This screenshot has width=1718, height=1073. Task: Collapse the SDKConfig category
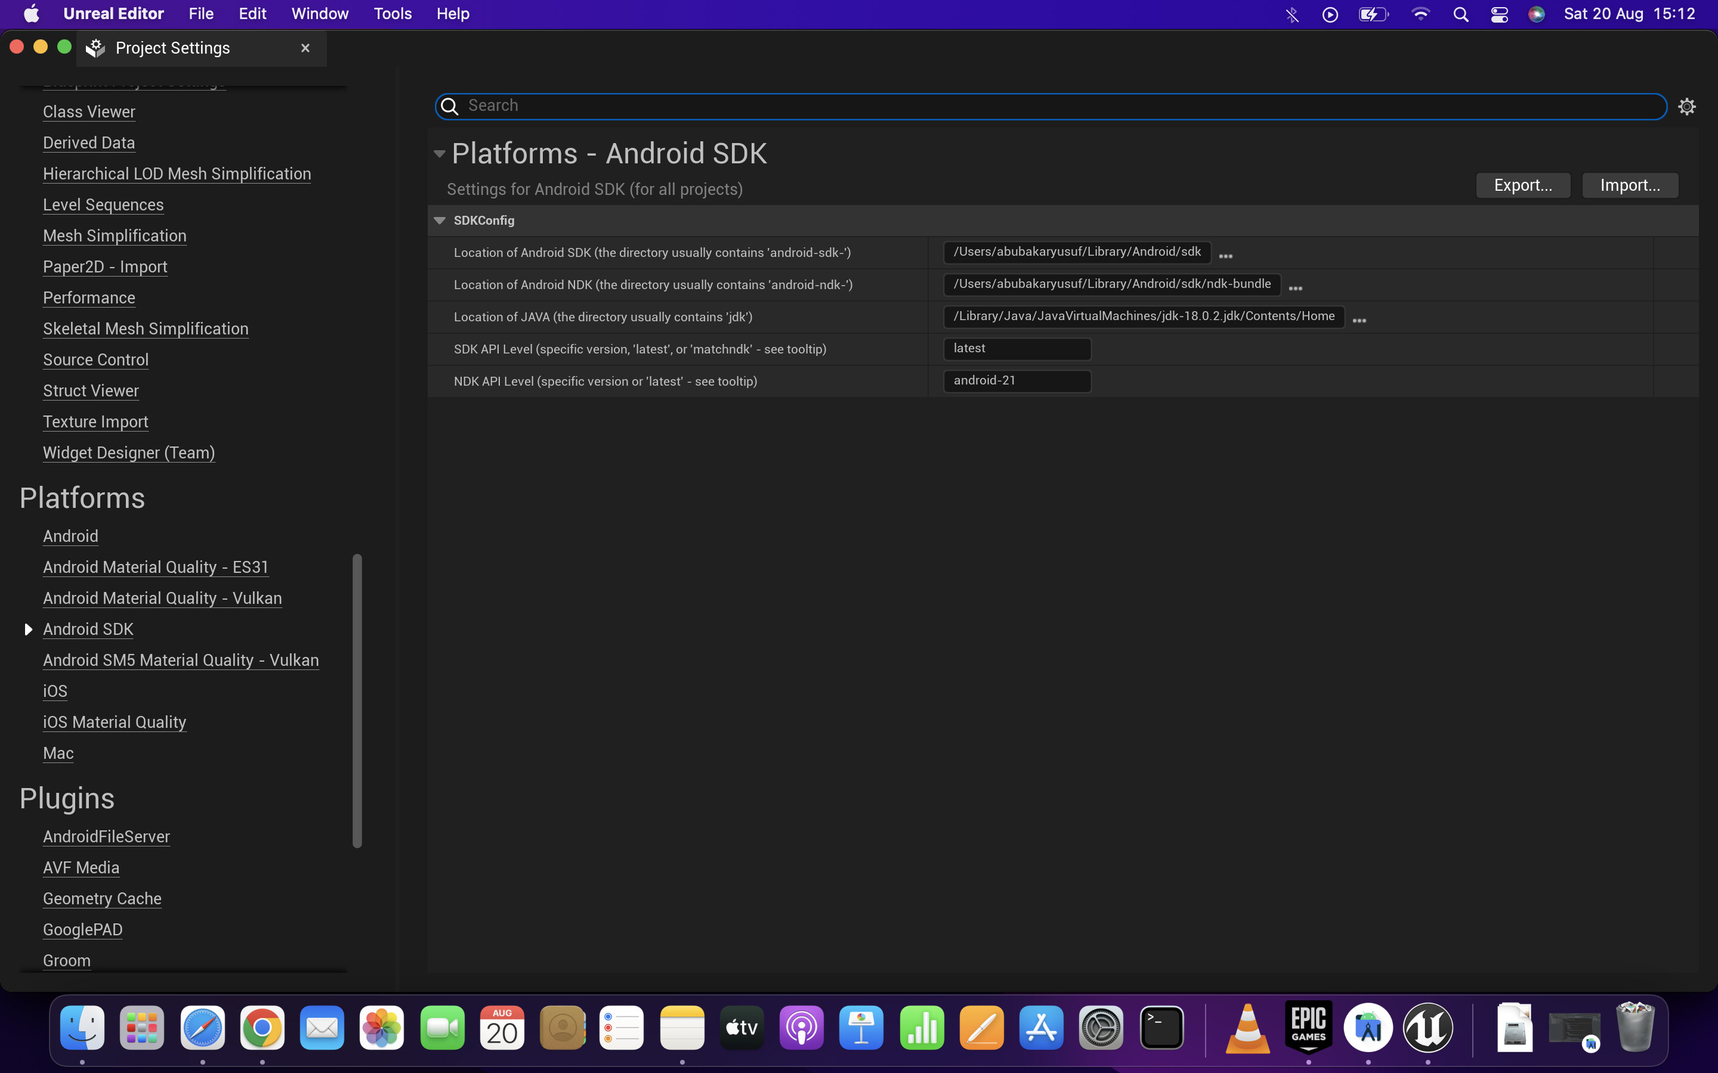pyautogui.click(x=440, y=221)
